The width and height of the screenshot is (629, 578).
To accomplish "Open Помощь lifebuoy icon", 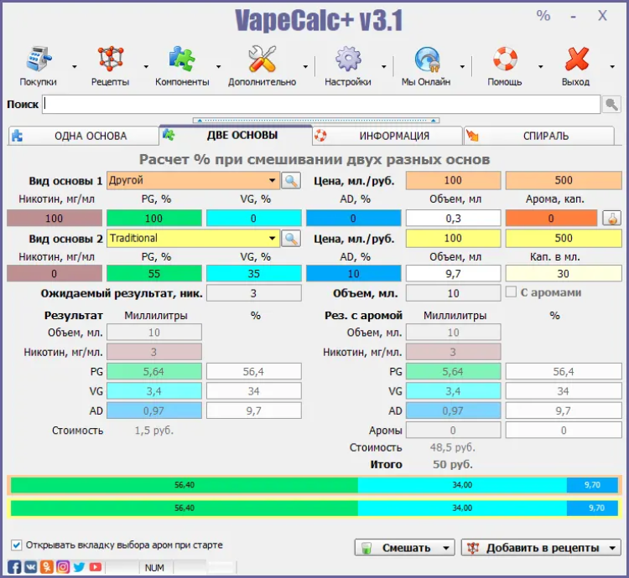I will coord(505,60).
